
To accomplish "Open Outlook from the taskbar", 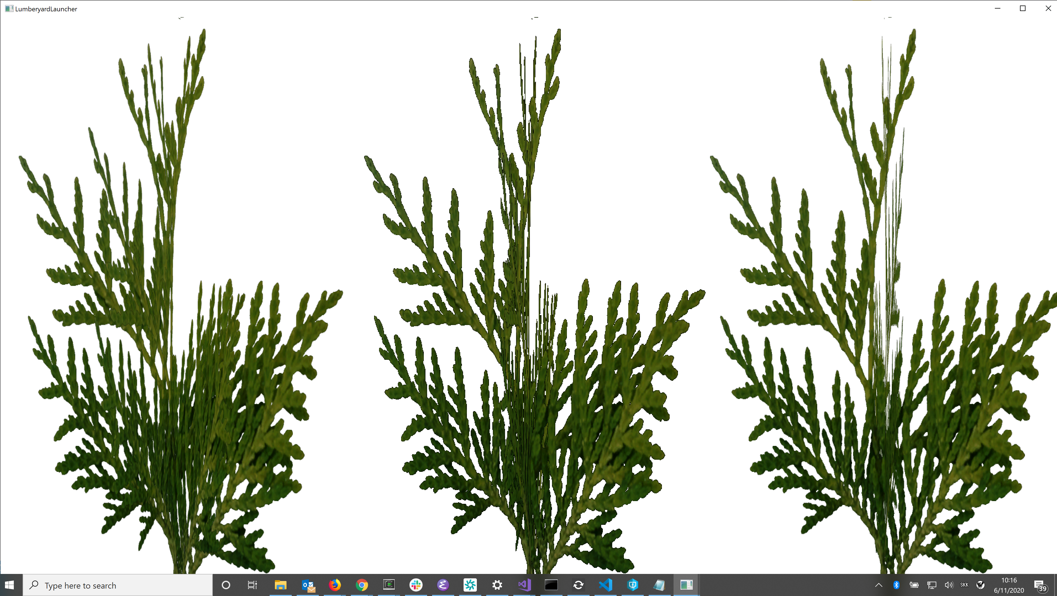I will pyautogui.click(x=308, y=585).
